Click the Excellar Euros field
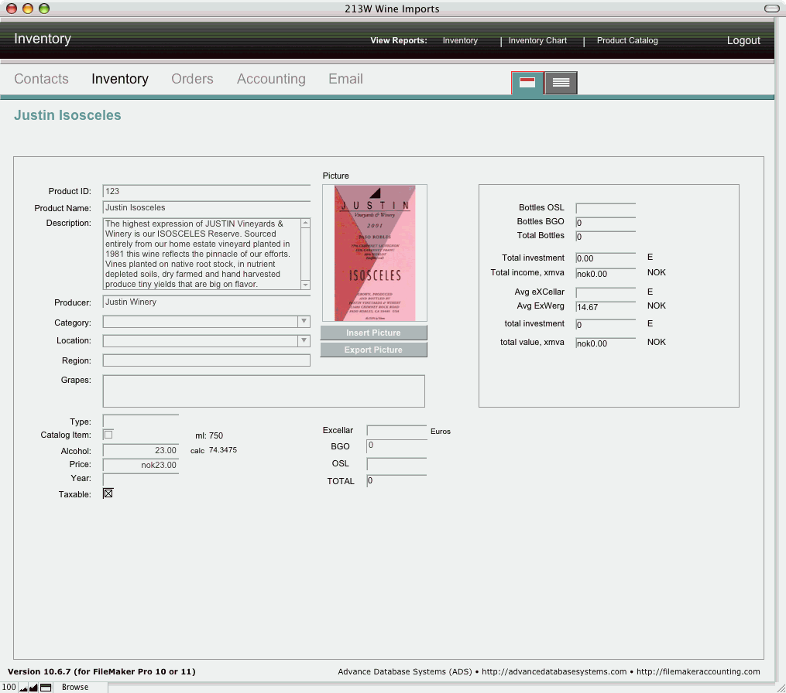This screenshot has width=786, height=693. (x=396, y=431)
